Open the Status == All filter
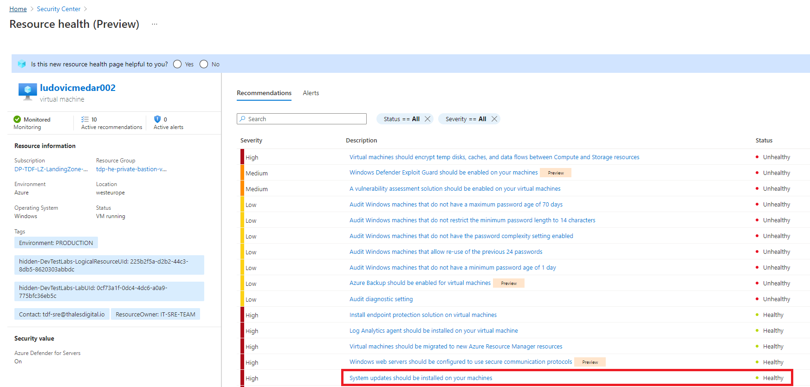This screenshot has height=387, width=810. 402,119
